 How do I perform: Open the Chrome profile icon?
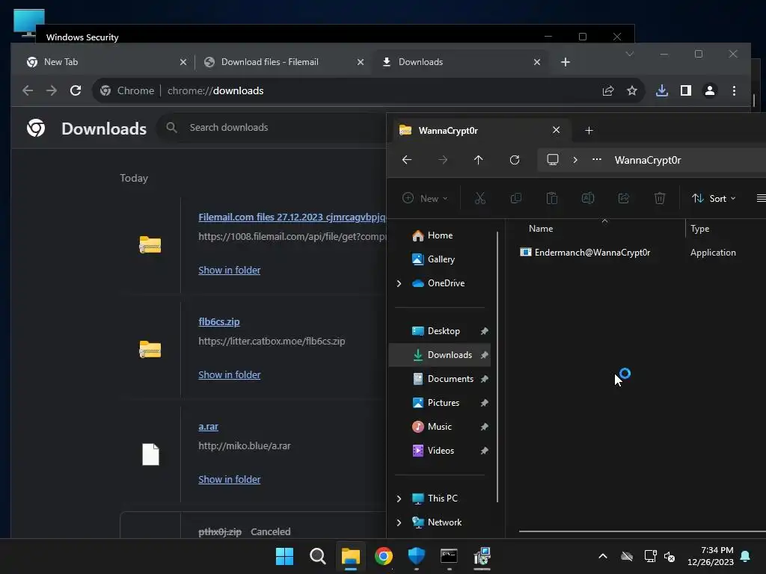click(710, 90)
